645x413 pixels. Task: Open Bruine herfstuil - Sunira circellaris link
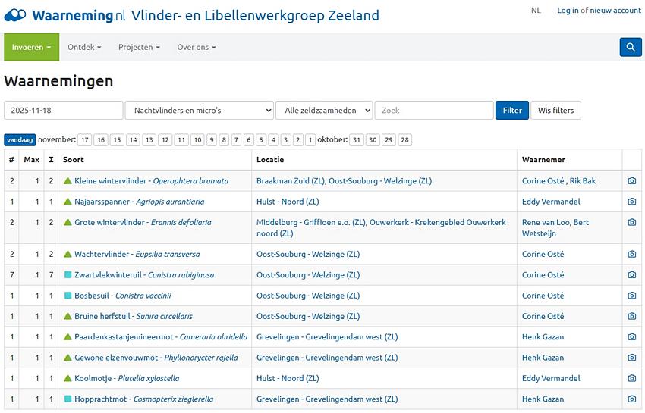click(x=134, y=316)
